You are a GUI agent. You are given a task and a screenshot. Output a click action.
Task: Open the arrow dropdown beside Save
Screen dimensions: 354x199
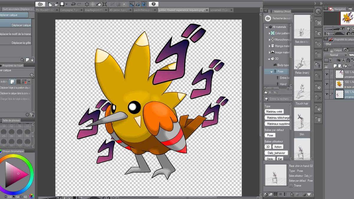[x=67, y=4]
